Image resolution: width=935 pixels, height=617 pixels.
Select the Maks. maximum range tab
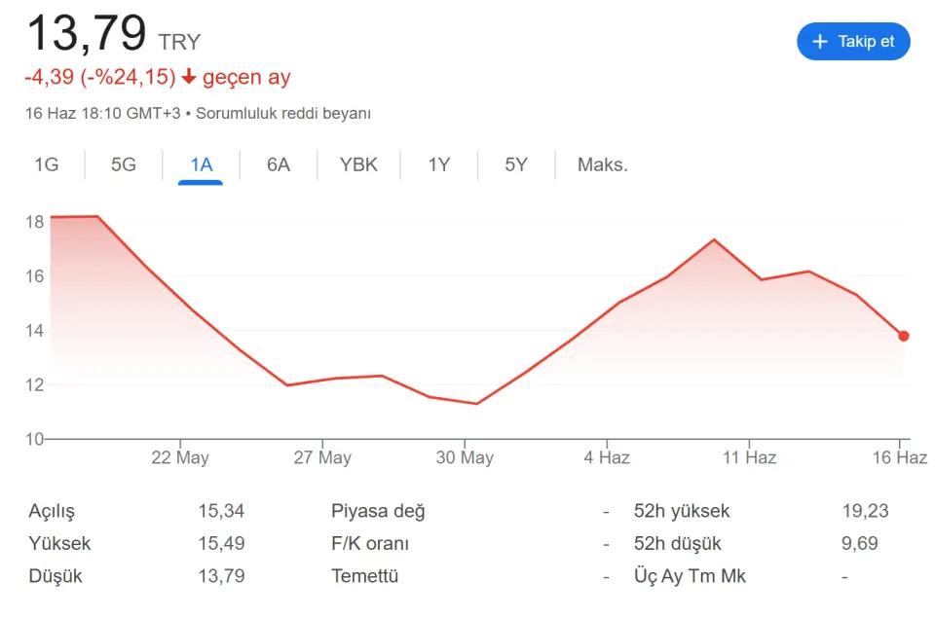tap(602, 164)
